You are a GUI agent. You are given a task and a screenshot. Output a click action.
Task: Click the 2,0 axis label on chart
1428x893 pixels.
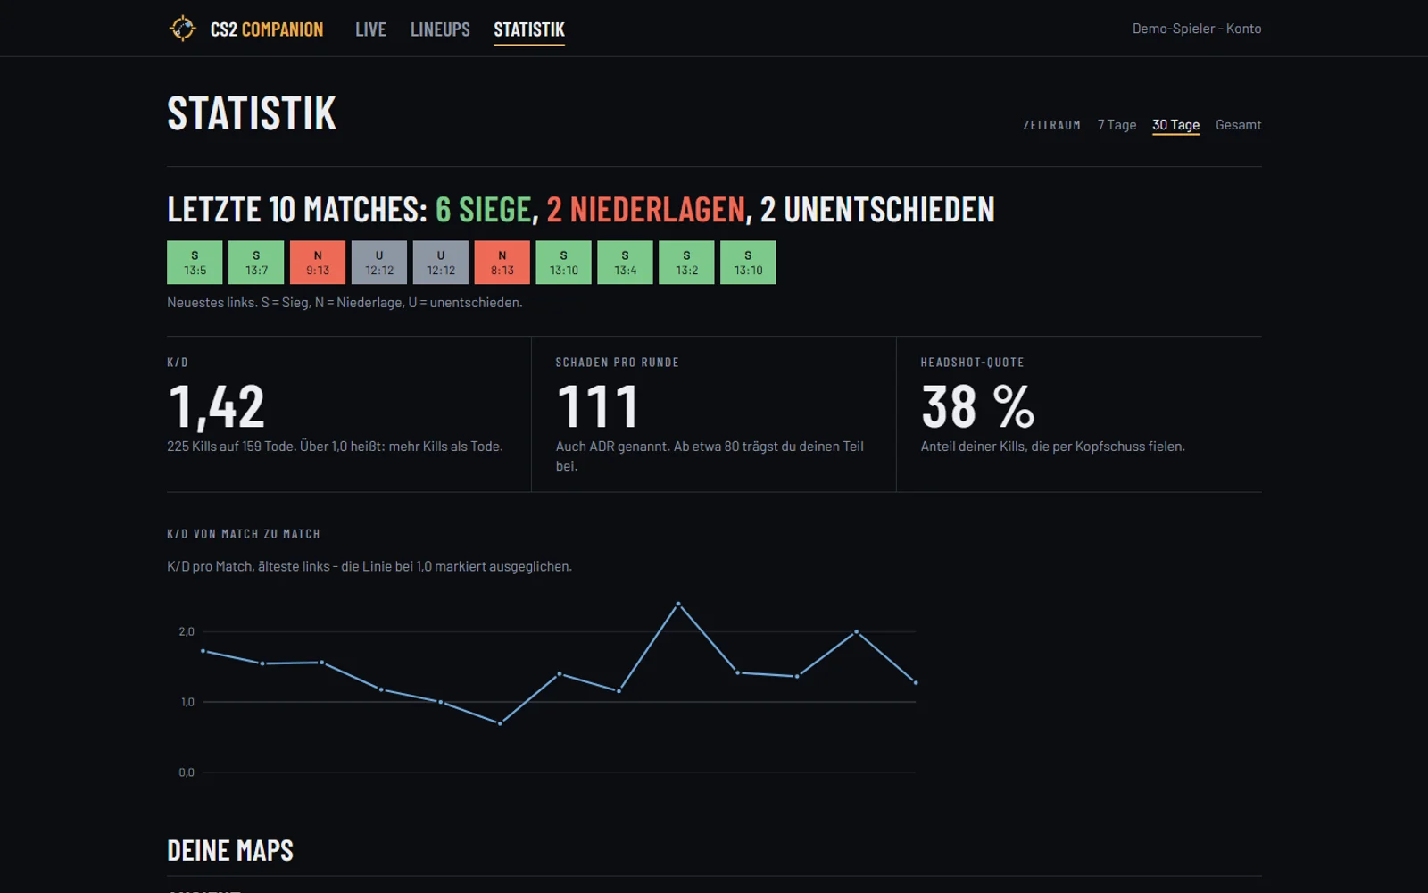(187, 631)
